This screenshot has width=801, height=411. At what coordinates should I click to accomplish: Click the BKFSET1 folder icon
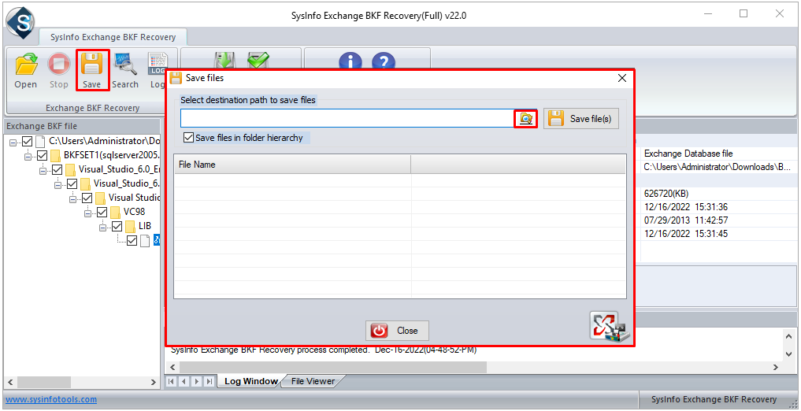click(x=56, y=155)
